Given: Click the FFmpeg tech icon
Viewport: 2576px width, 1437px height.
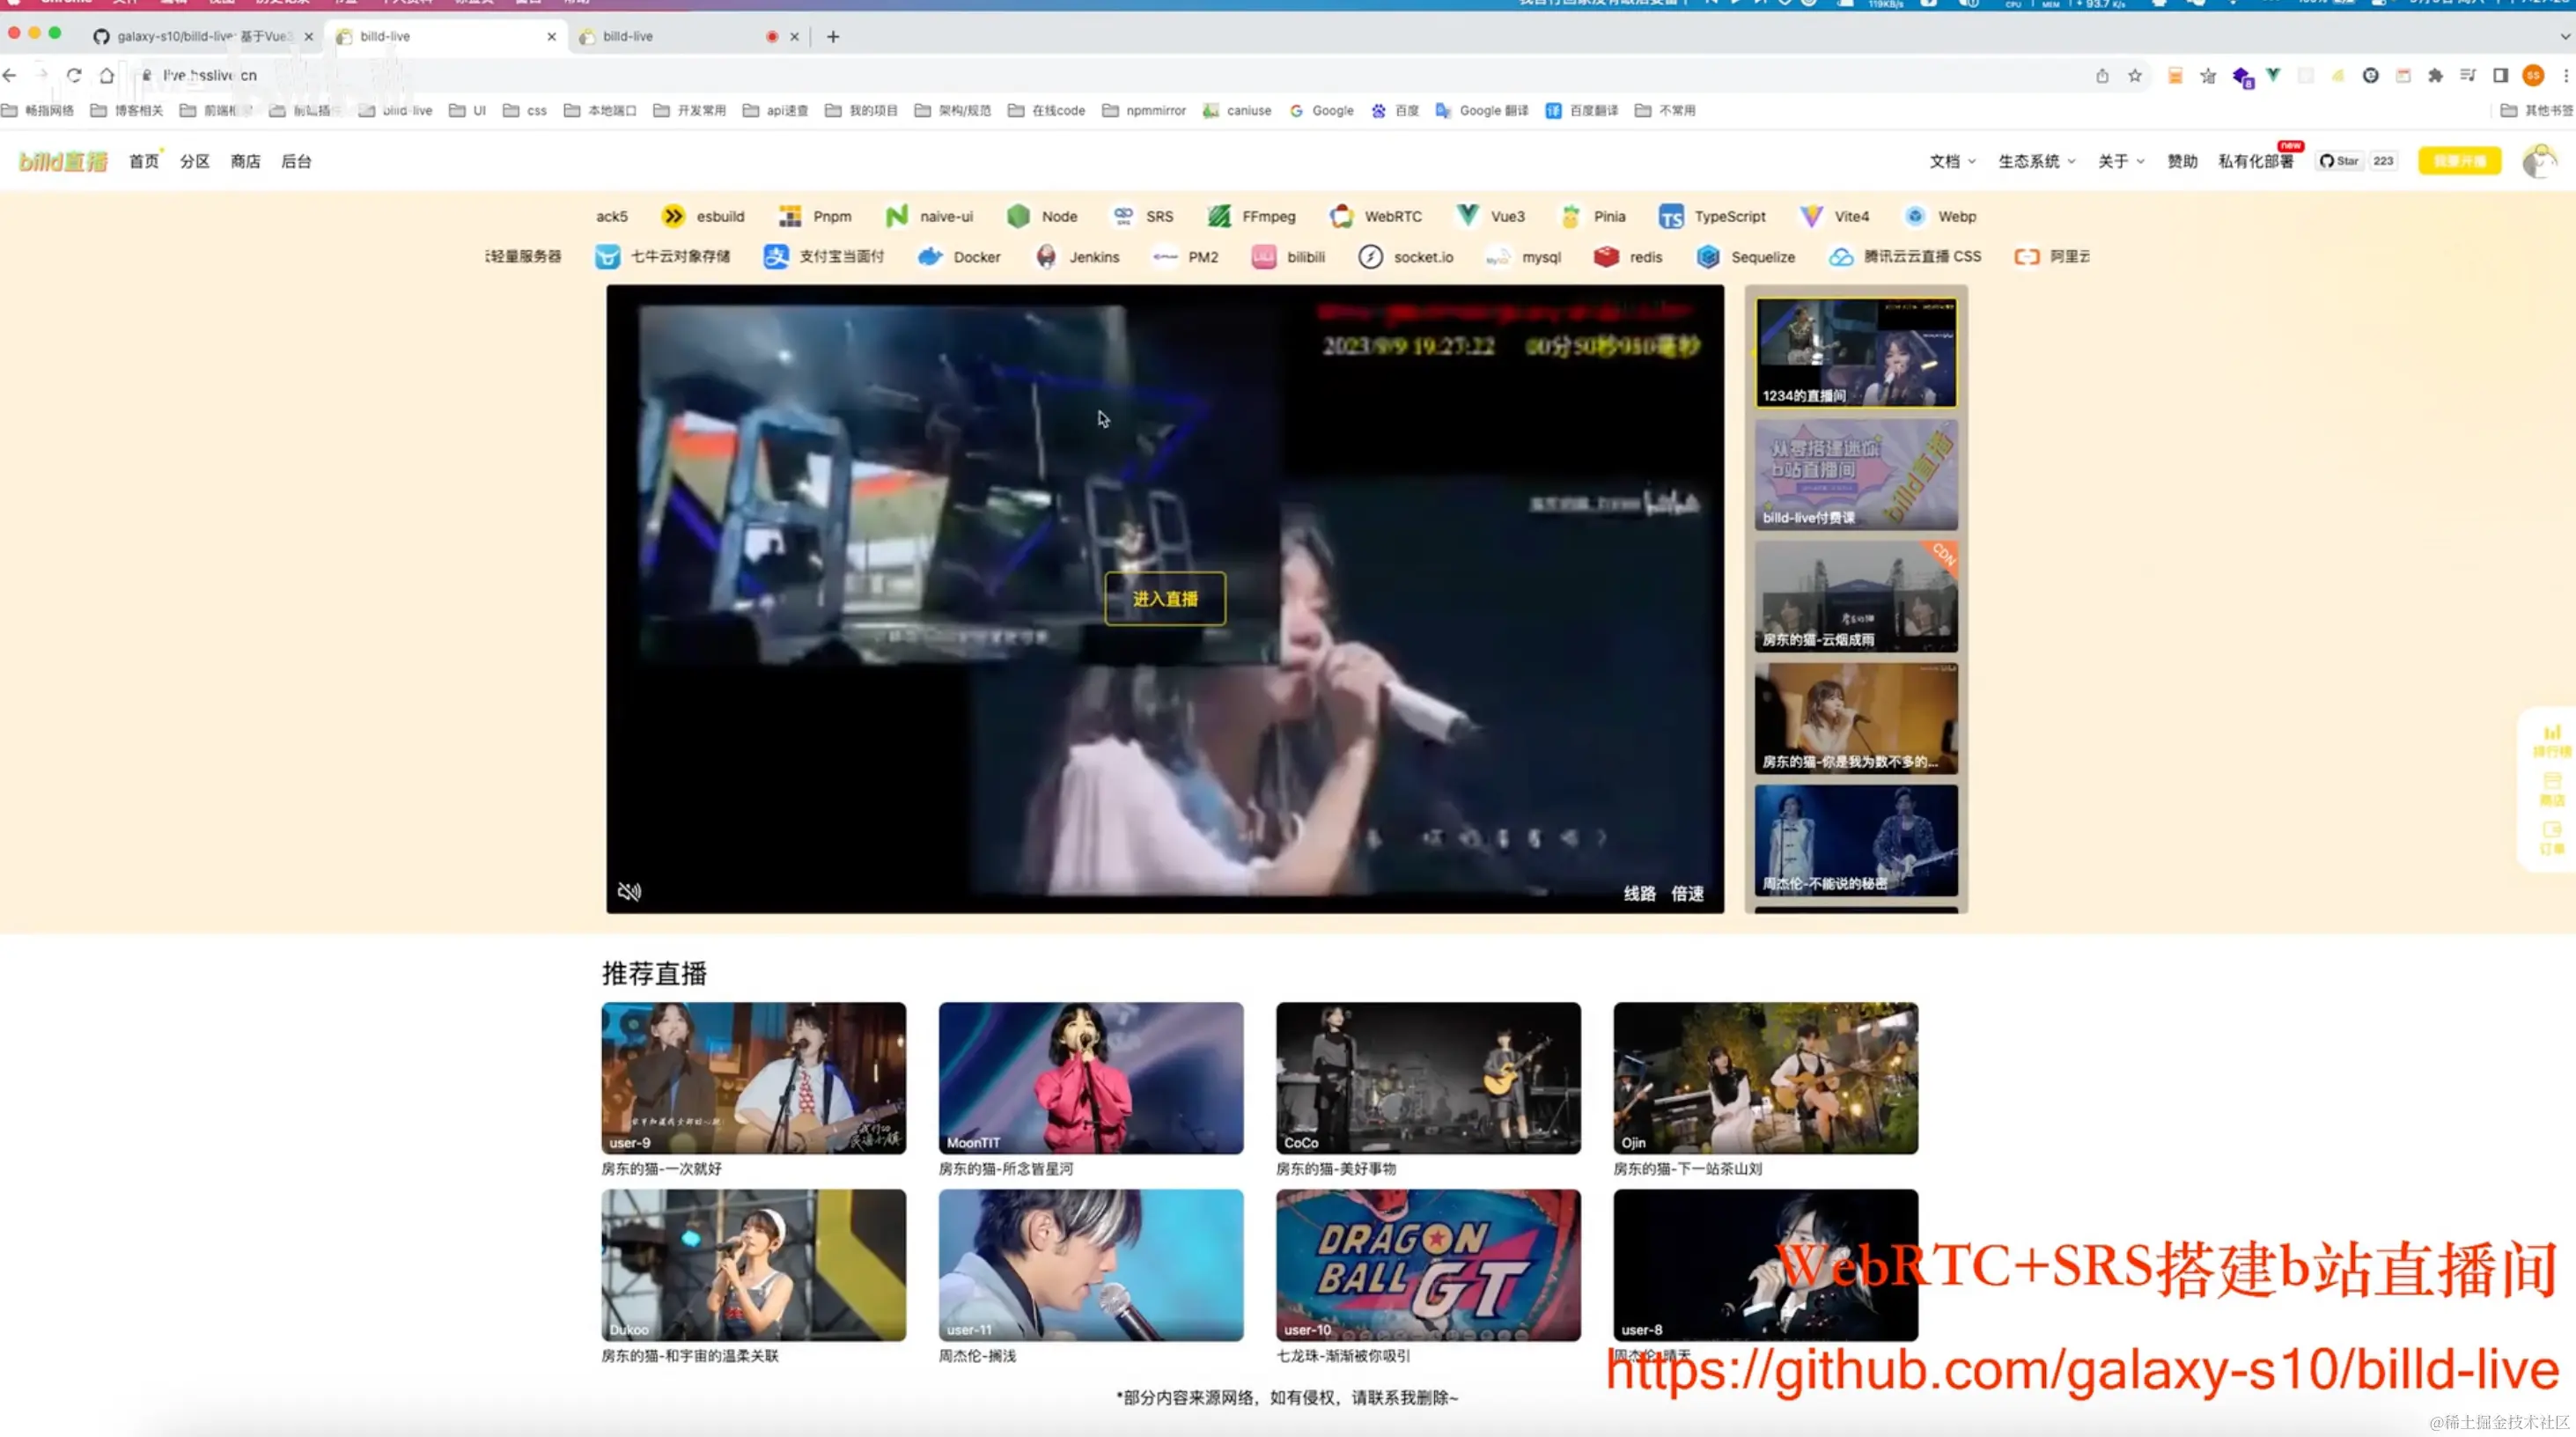Looking at the screenshot, I should (1219, 216).
